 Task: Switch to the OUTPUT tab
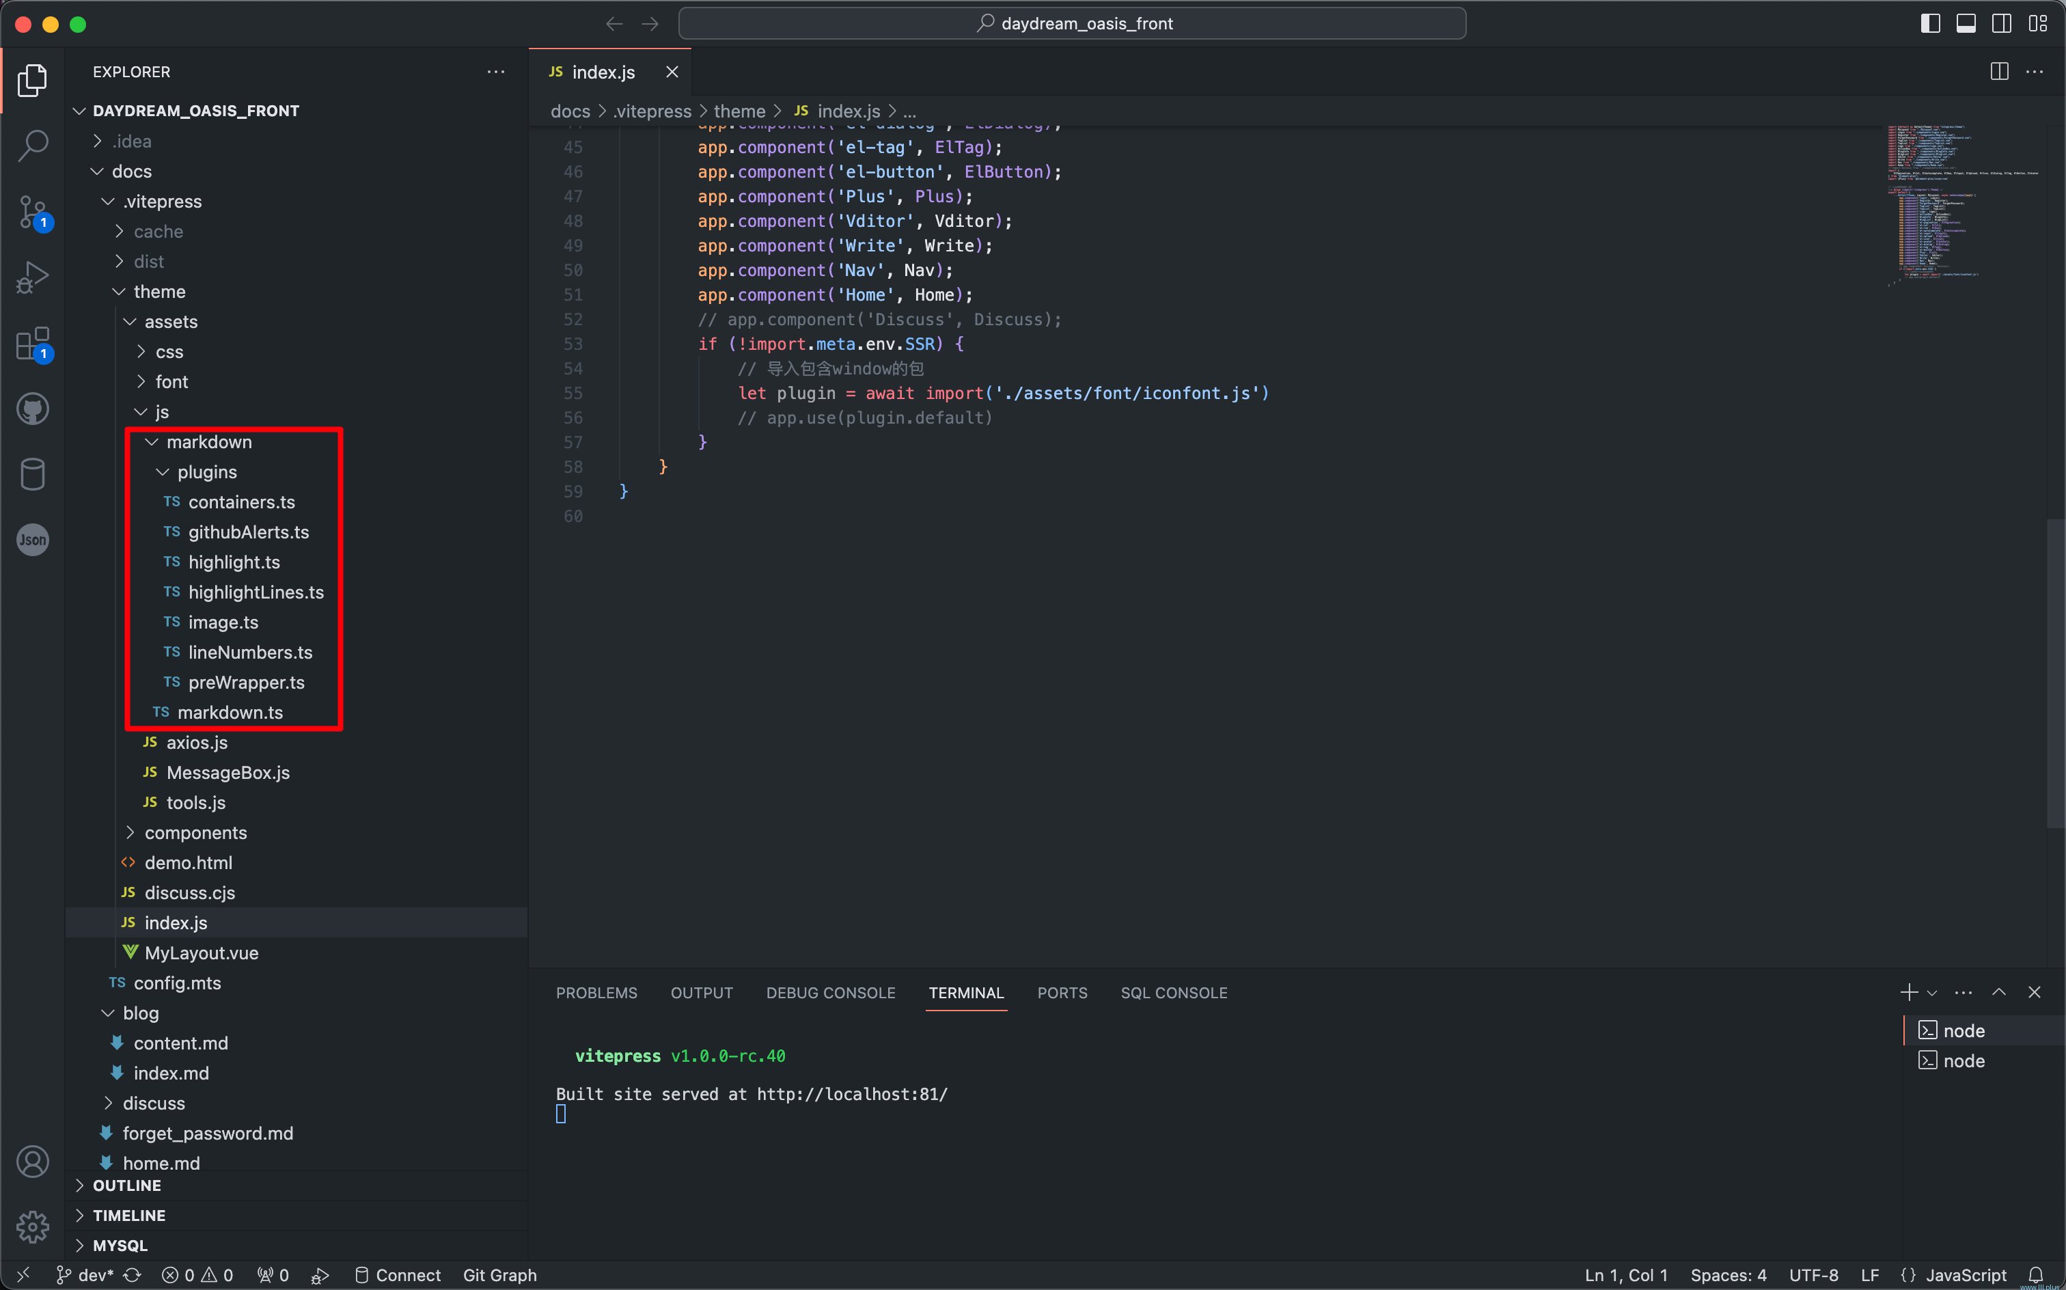point(701,992)
